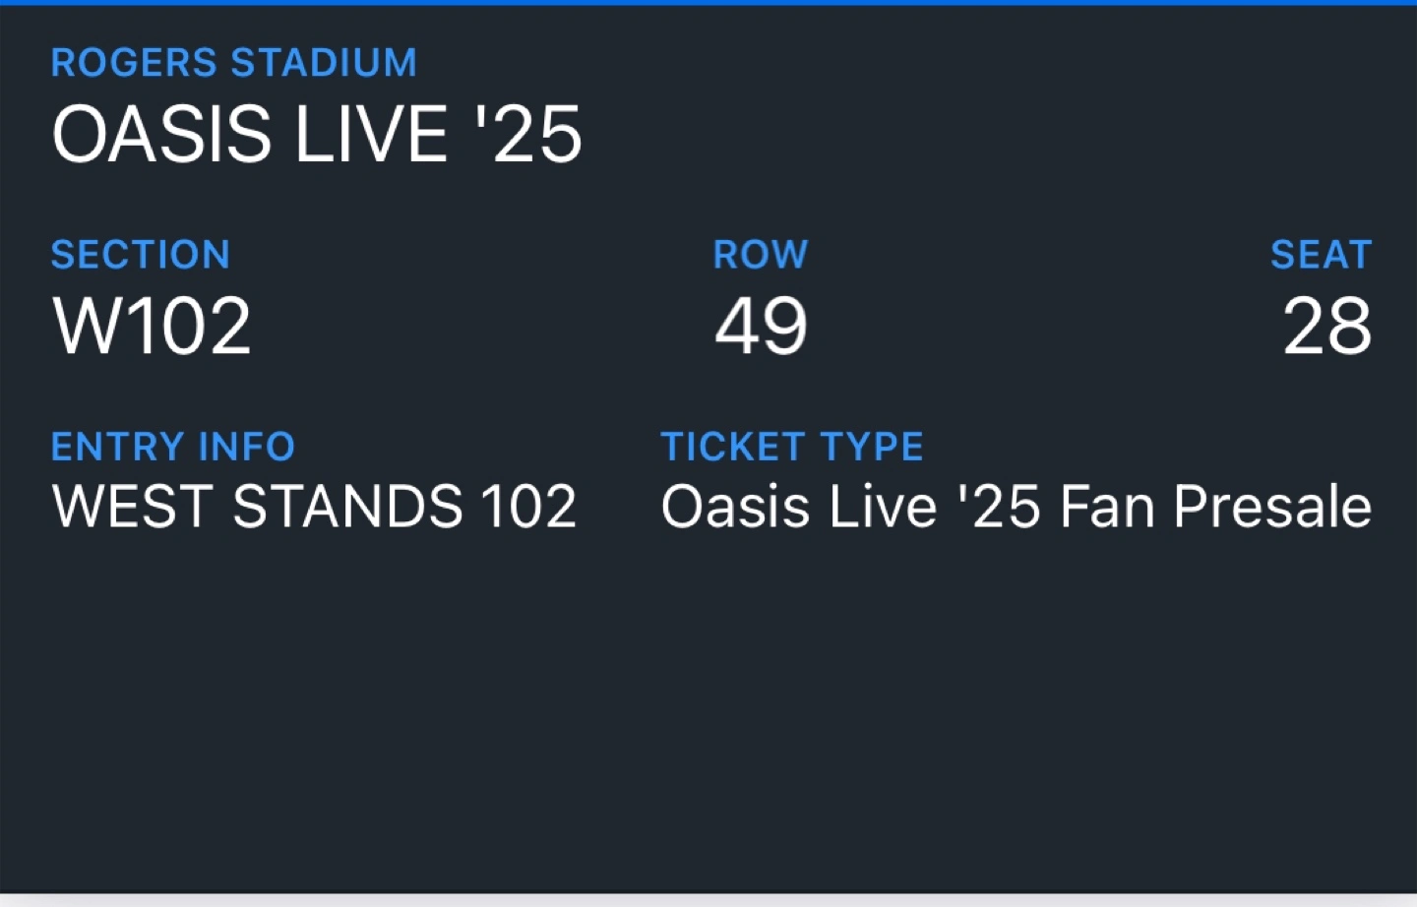Click the ROW heading label
The width and height of the screenshot is (1417, 907).
pos(761,255)
